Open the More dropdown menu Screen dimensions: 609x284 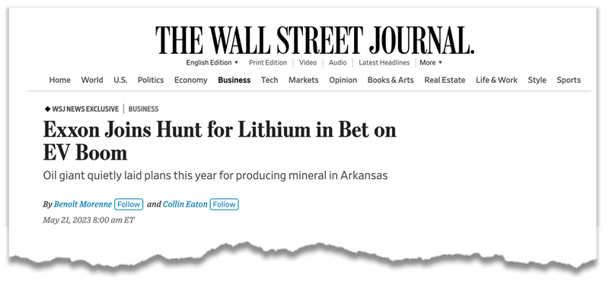coord(431,62)
